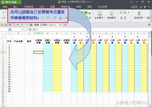Screen dimensions: 152x107
Task: Toggle the bottom vertical align icon
Action: (90, 13)
